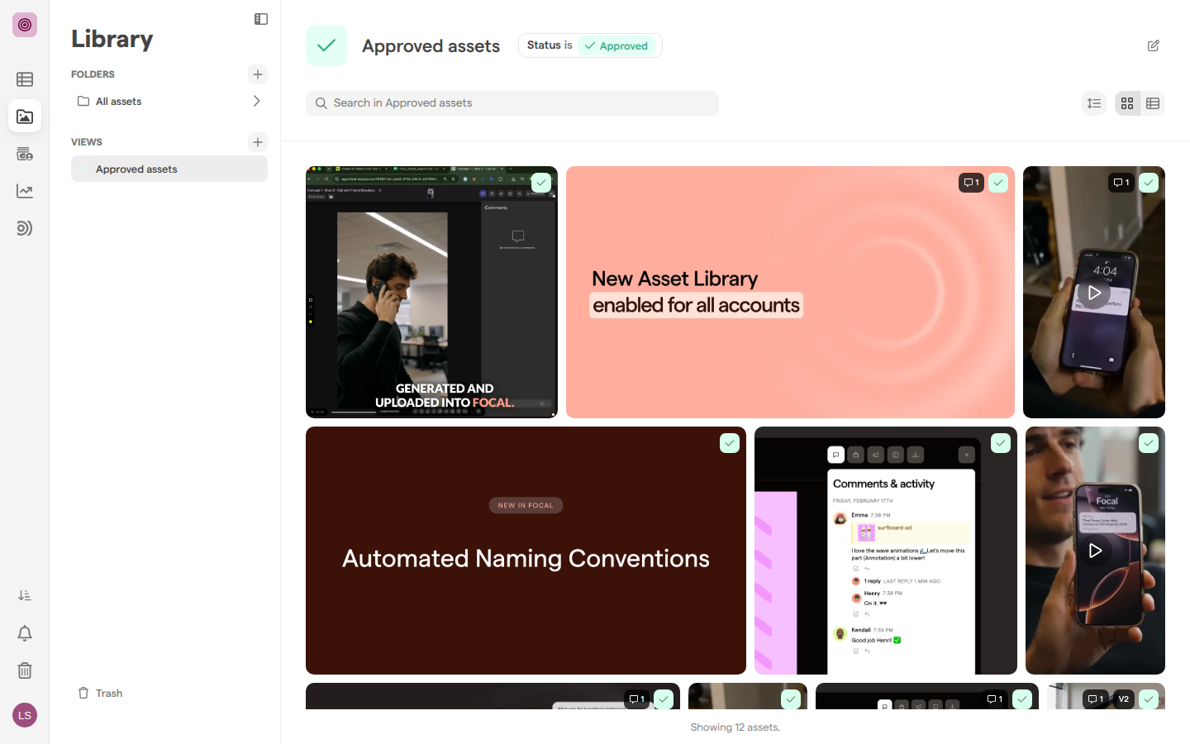Open the Status is Approved filter

point(590,45)
